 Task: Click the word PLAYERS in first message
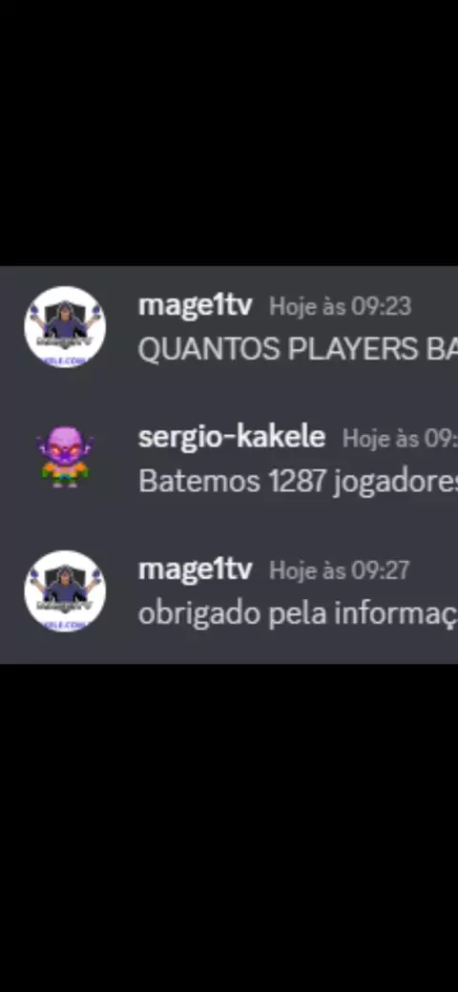[352, 349]
